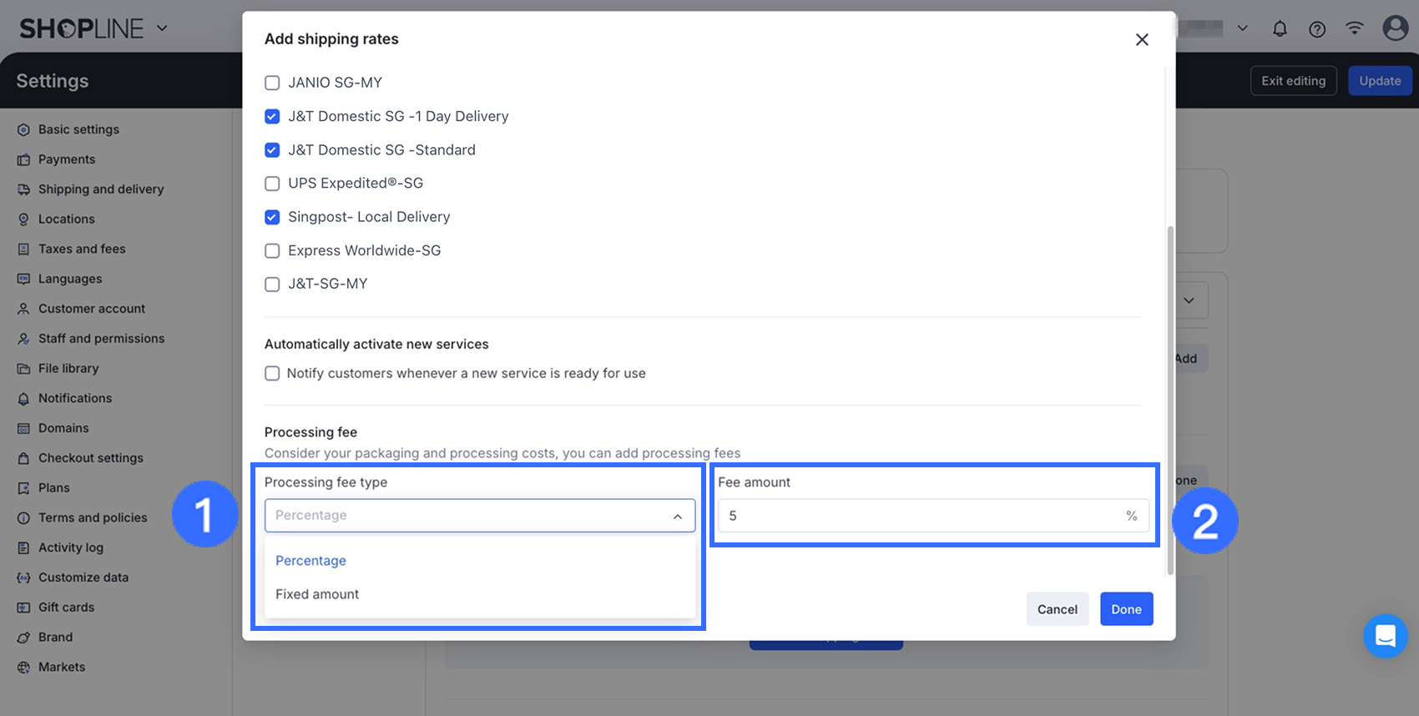The width and height of the screenshot is (1419, 716).
Task: Click the Markets globe icon
Action: click(23, 668)
